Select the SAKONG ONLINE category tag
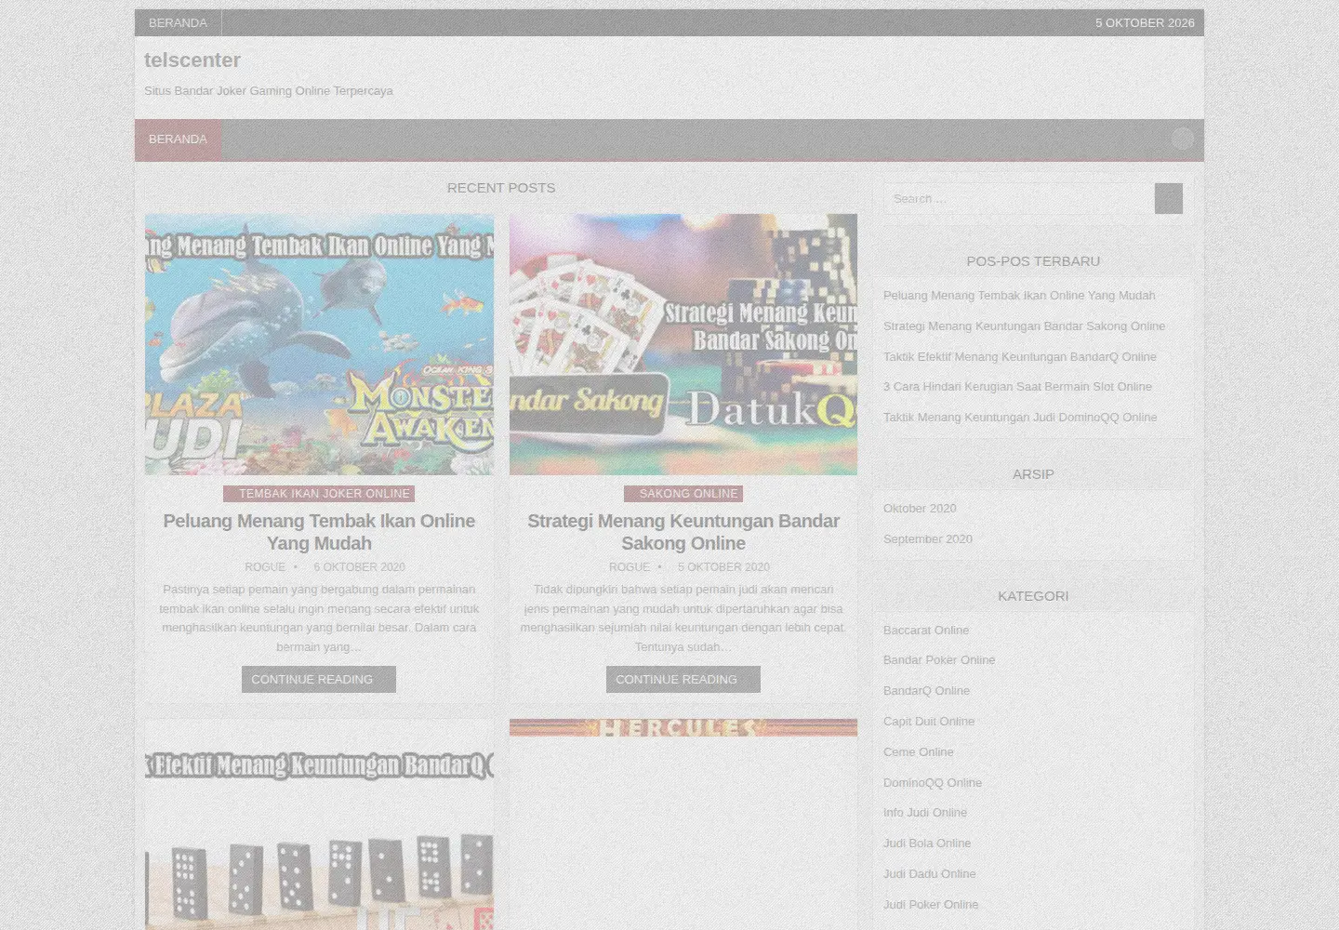 coord(683,494)
